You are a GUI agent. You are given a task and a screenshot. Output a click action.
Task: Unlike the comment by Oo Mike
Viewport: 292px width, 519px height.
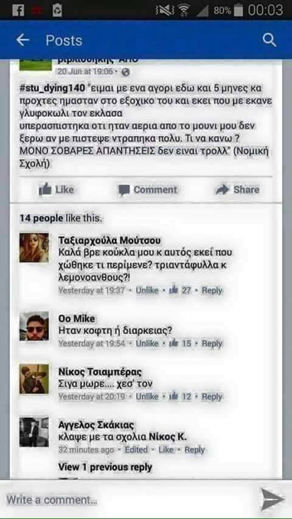(147, 344)
